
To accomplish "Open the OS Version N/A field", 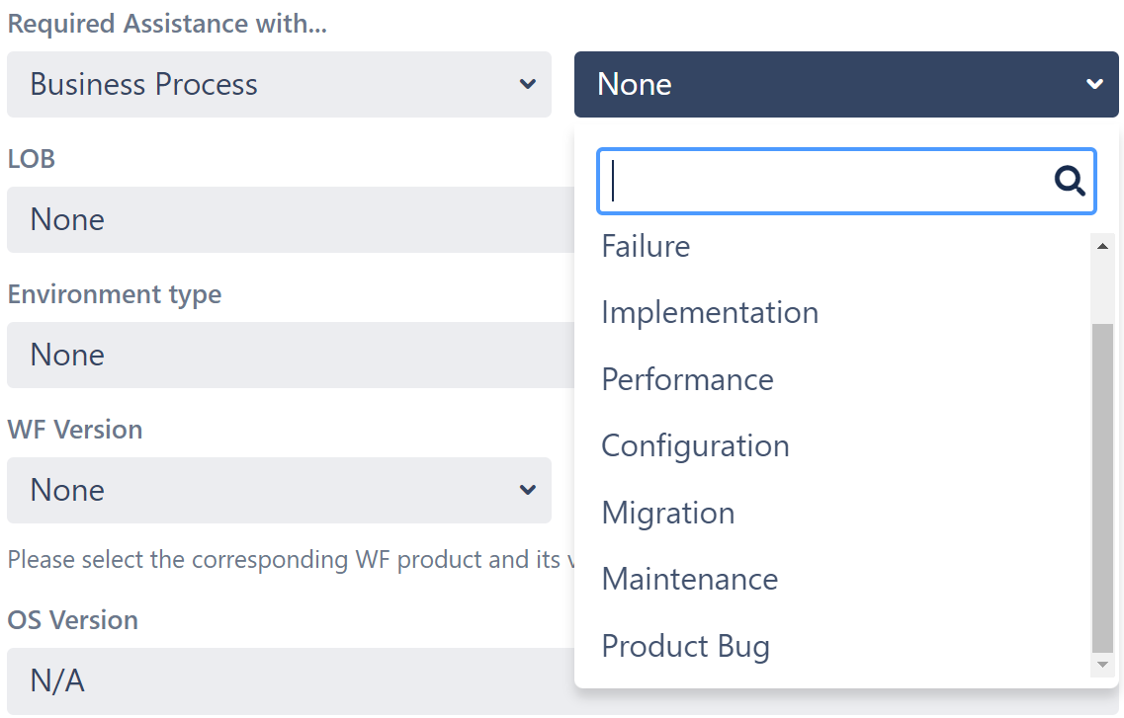I will coord(291,680).
